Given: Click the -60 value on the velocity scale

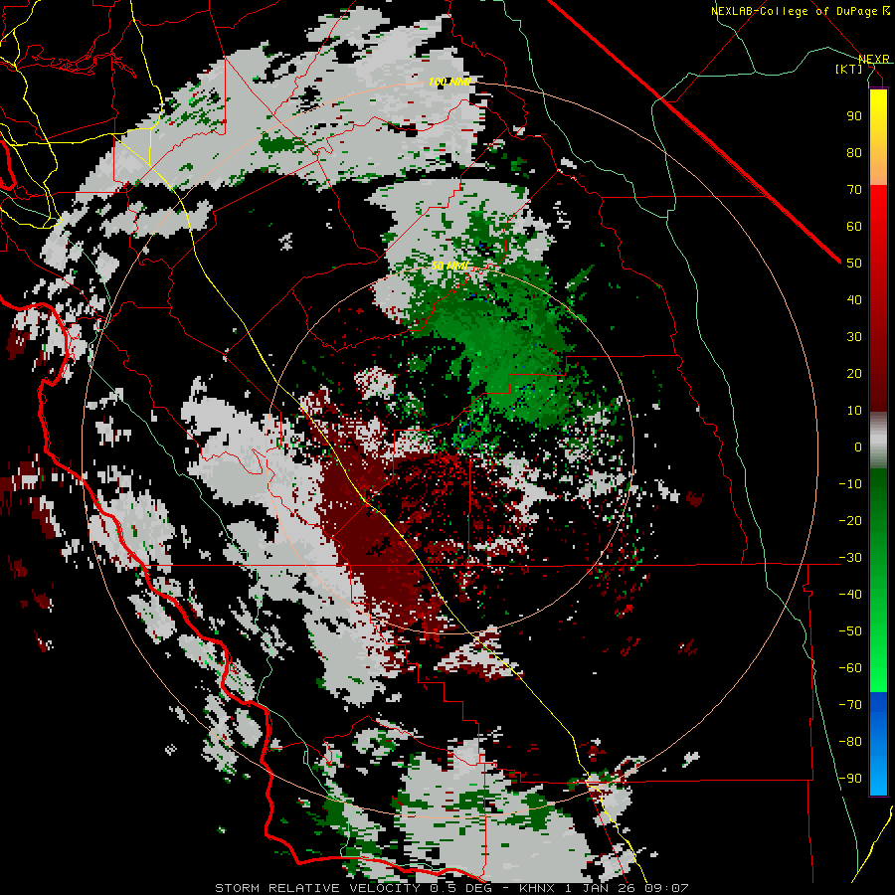Looking at the screenshot, I should click(850, 668).
